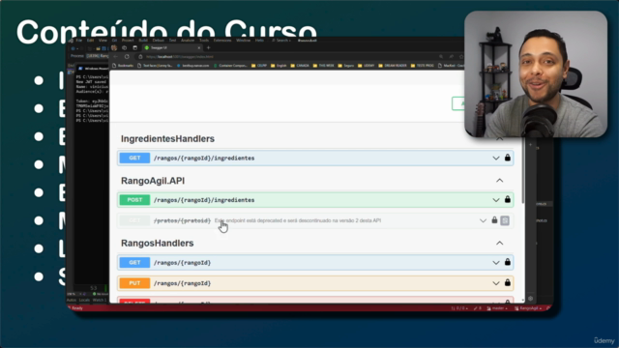Image resolution: width=619 pixels, height=348 pixels.
Task: Click the deprecated endpoint description text
Action: [x=298, y=220]
